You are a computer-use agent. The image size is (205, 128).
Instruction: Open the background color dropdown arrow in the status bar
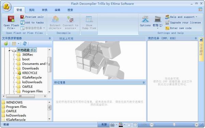point(124,125)
